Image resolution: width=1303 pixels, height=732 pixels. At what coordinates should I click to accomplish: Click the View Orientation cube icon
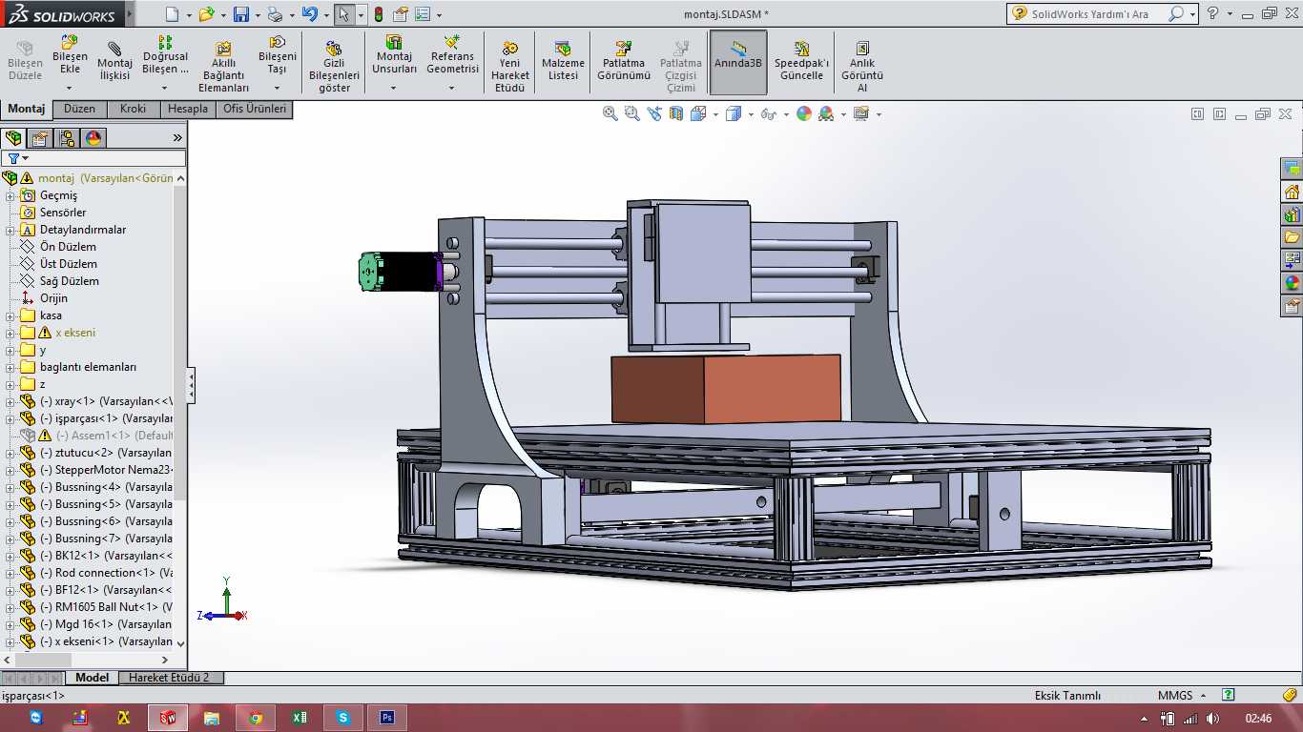coord(697,113)
